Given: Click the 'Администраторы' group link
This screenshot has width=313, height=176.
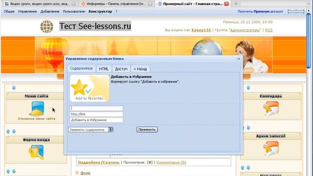Looking at the screenshot, I should [x=245, y=30].
